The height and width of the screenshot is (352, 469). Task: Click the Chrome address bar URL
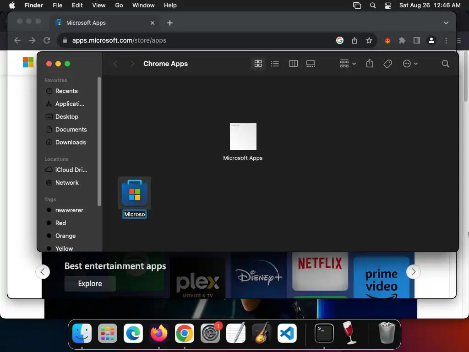(119, 40)
